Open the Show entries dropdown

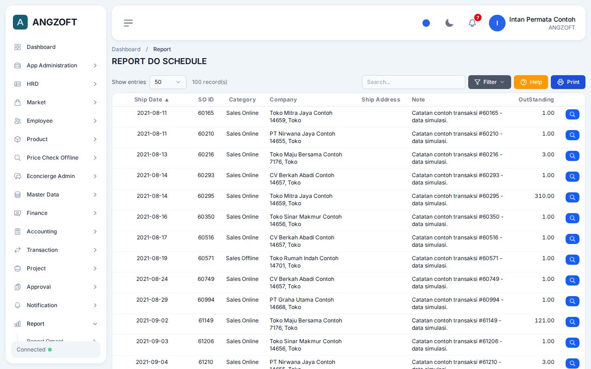tap(168, 82)
